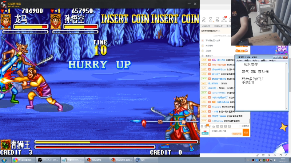
Task: Click inside the Notepad text area
Action: (x=260, y=86)
